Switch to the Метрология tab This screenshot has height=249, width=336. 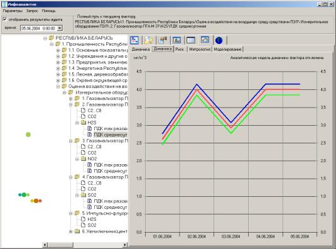[200, 49]
